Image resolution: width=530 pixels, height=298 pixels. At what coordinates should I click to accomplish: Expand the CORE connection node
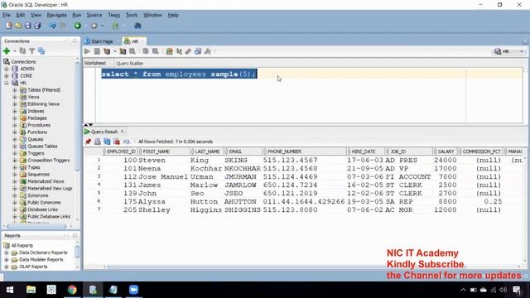coord(7,76)
